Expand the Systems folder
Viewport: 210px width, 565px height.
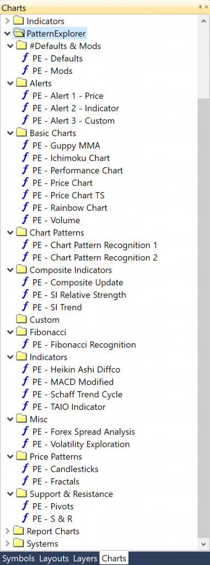point(8,543)
